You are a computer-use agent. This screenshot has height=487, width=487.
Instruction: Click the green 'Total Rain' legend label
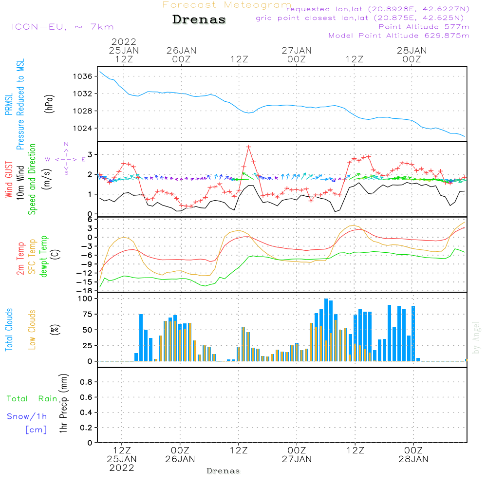click(x=32, y=398)
